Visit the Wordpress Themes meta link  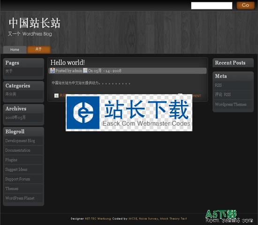click(231, 104)
